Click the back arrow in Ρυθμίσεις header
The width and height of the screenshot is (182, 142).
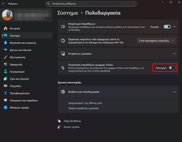3,3
